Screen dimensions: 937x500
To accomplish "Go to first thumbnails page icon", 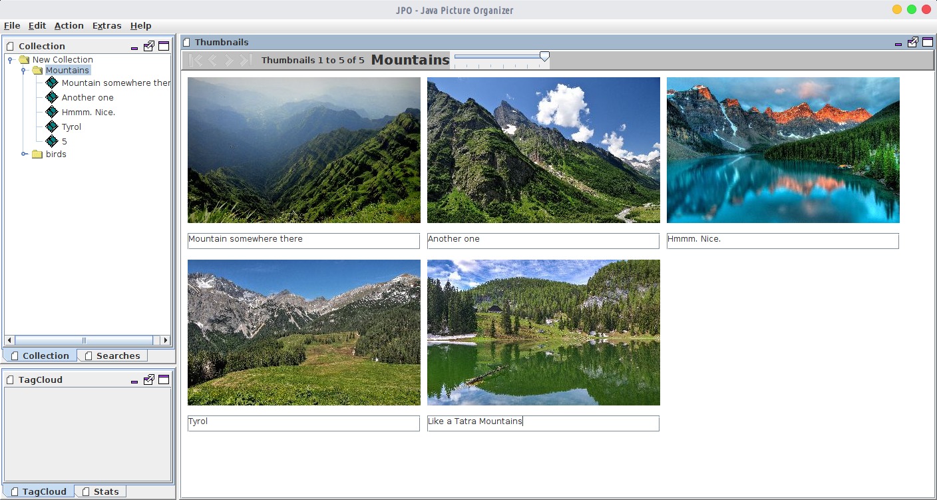I will click(196, 61).
